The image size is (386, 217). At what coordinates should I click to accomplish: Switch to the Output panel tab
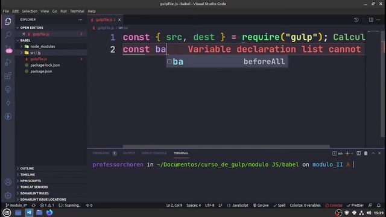[x=129, y=153]
